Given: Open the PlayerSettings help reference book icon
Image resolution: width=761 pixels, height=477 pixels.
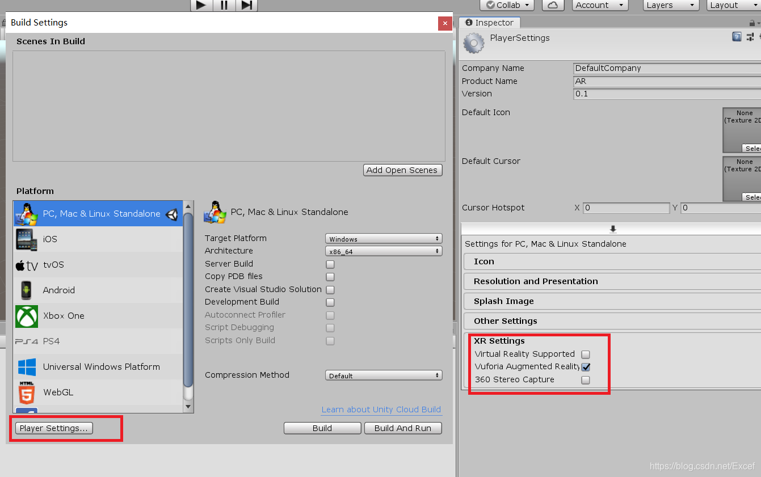Looking at the screenshot, I should click(x=737, y=37).
